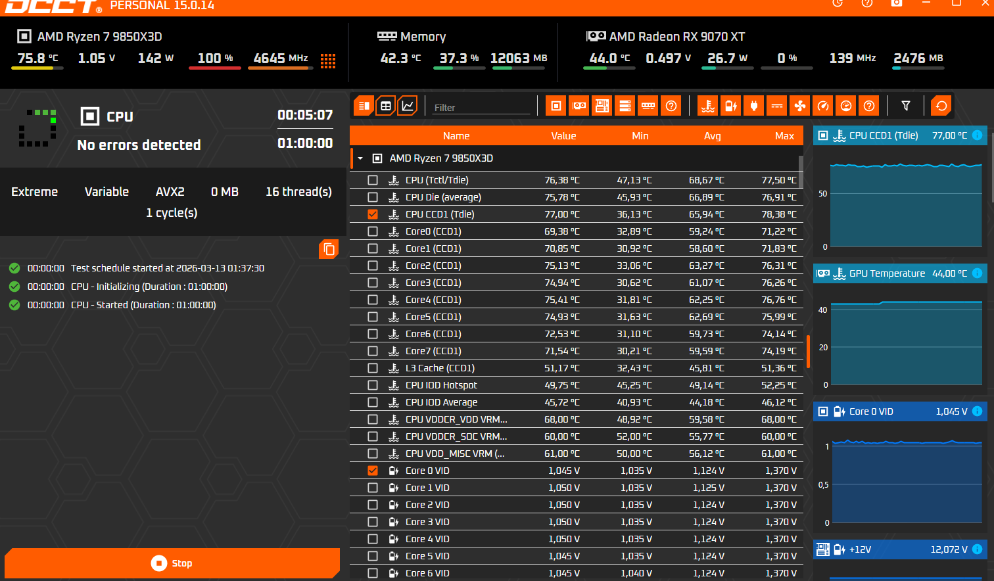Click the 'Memory' heading in the top summary
Screen dimensions: 994x581
click(423, 37)
